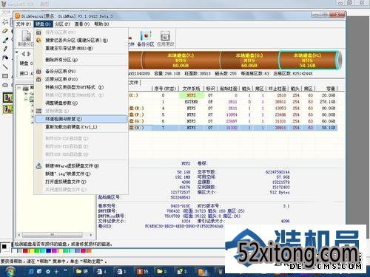Close the disk info side panel
This screenshot has height=277, width=370.
tap(17, 52)
